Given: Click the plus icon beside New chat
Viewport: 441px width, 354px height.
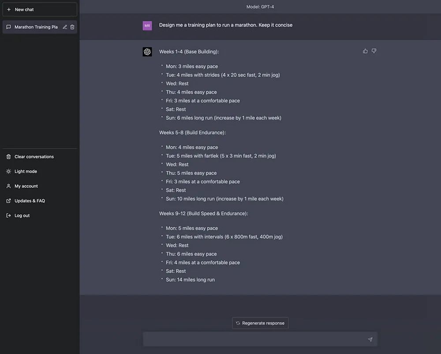Looking at the screenshot, I should (x=9, y=9).
